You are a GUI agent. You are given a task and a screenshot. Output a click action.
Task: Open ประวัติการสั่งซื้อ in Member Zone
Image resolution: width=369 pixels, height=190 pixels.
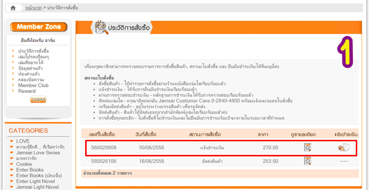tap(34, 51)
